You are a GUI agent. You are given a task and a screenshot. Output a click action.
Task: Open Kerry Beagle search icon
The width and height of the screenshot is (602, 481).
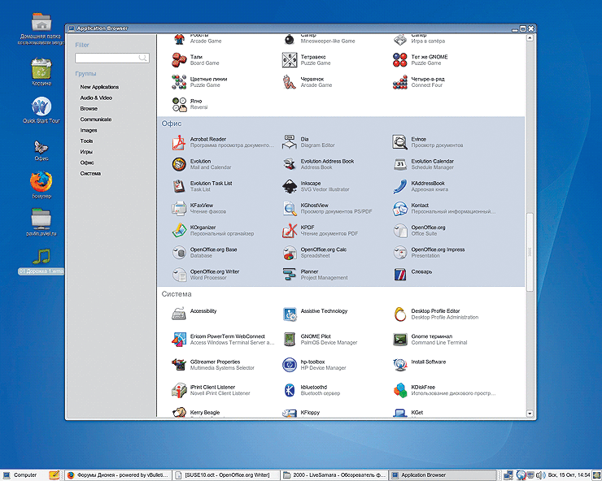click(178, 412)
